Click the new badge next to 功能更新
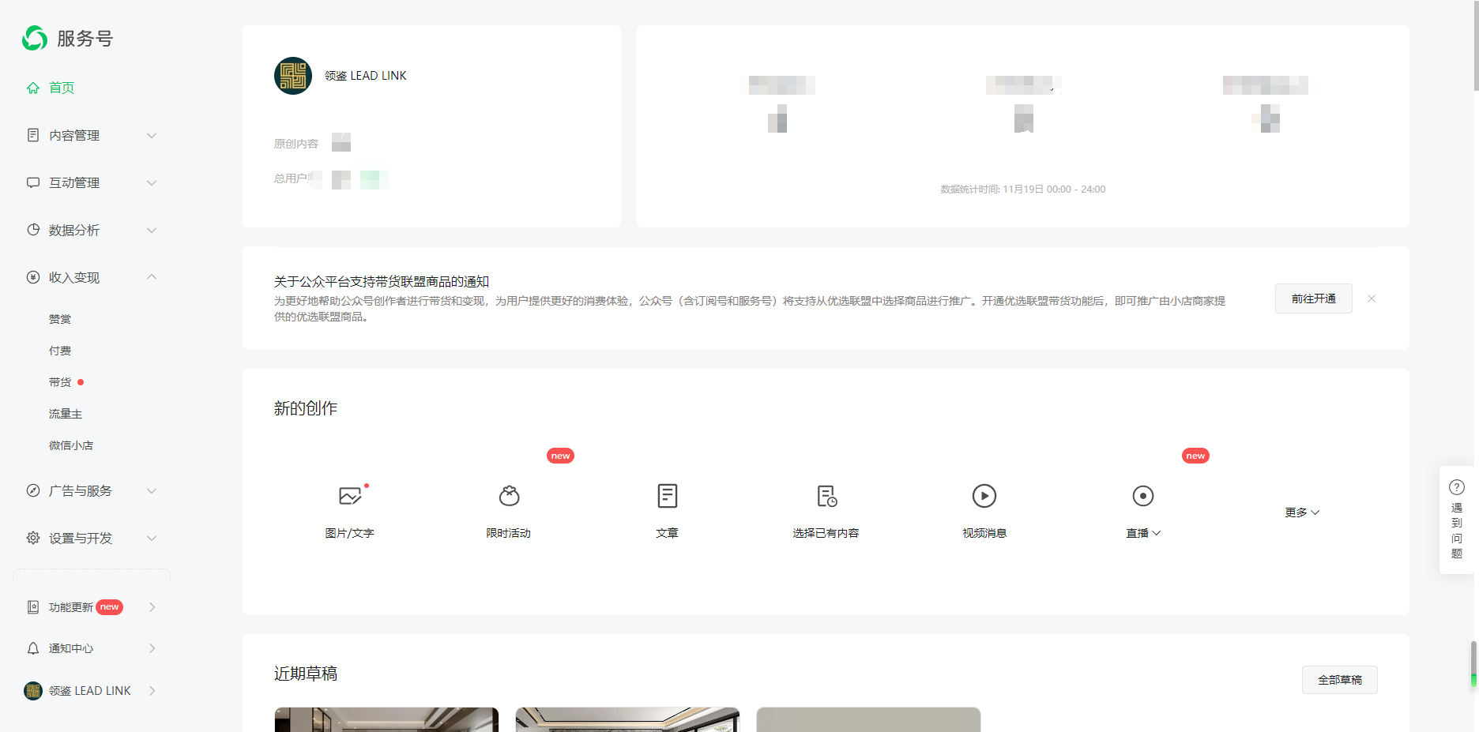 [109, 607]
